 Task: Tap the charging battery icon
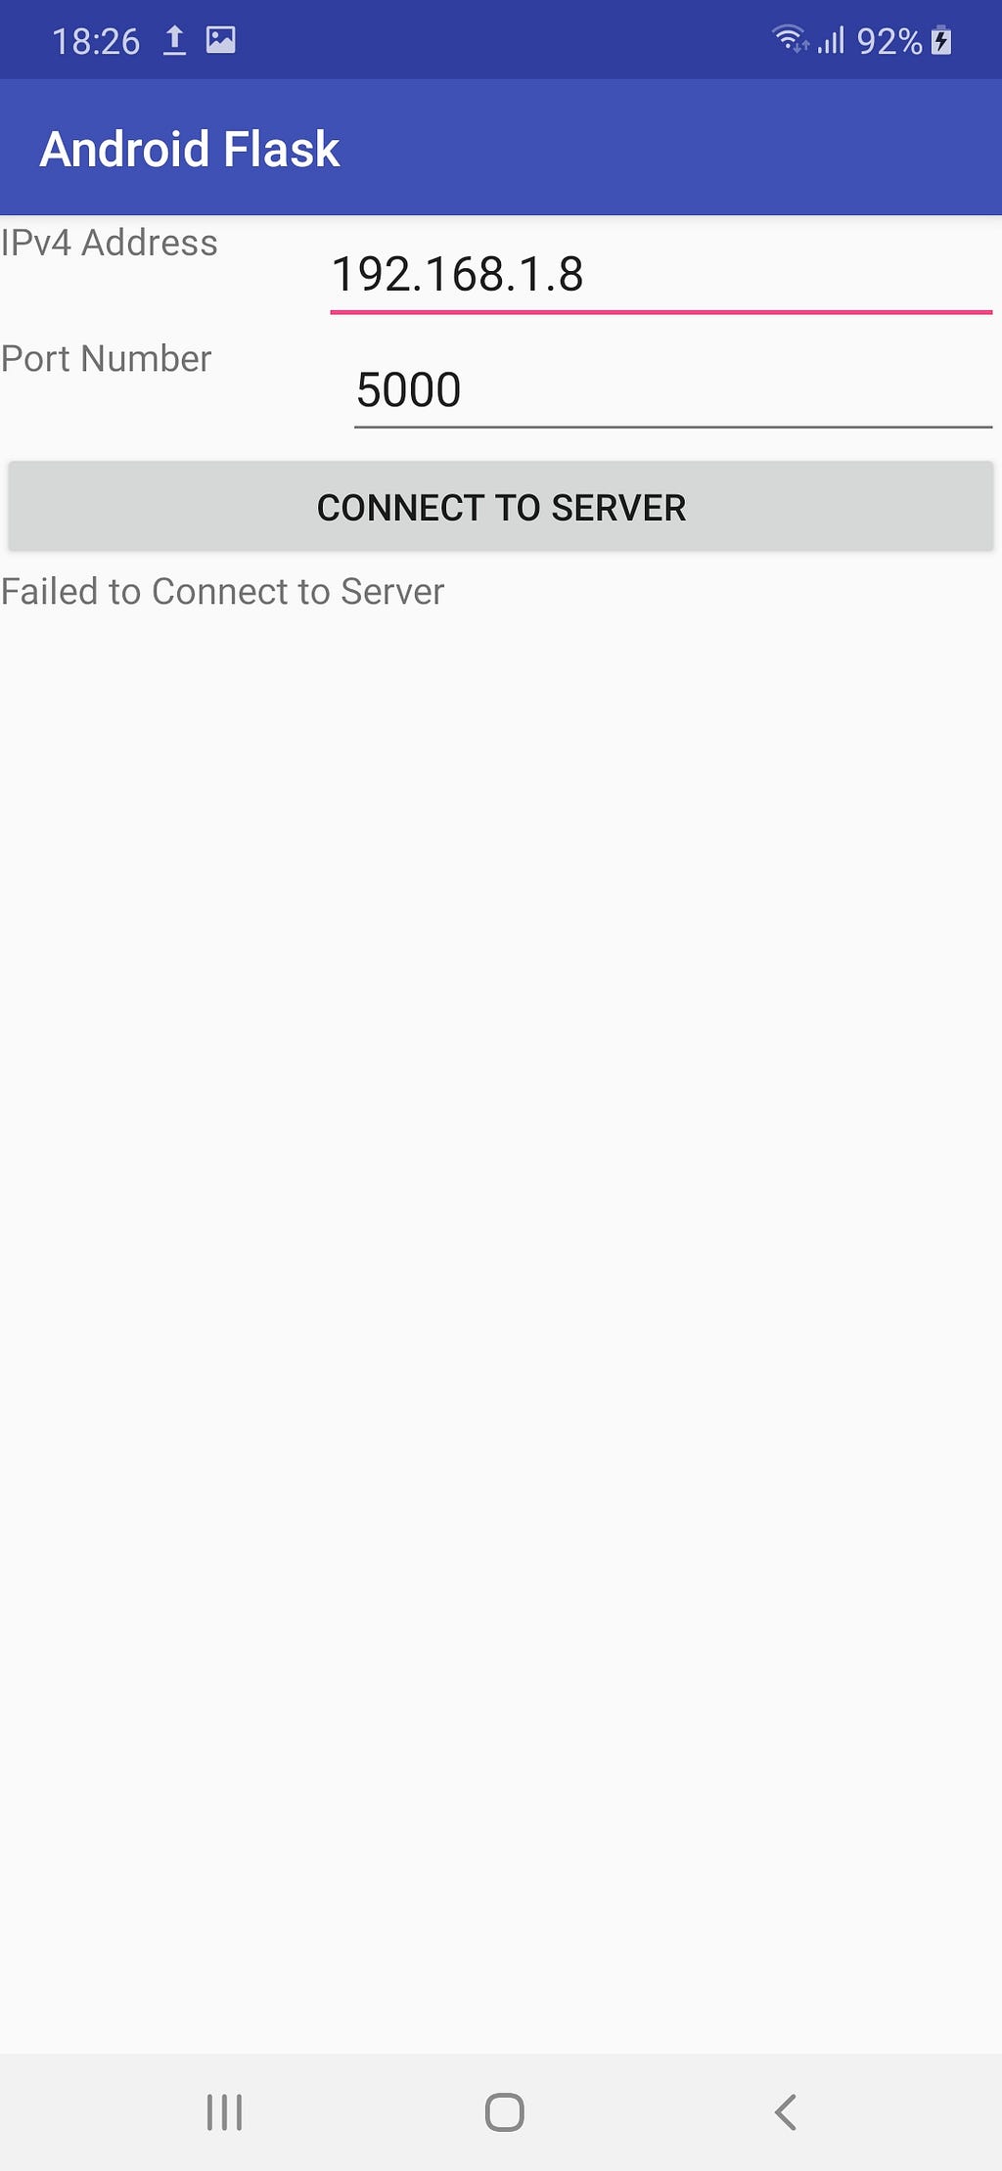tap(941, 40)
